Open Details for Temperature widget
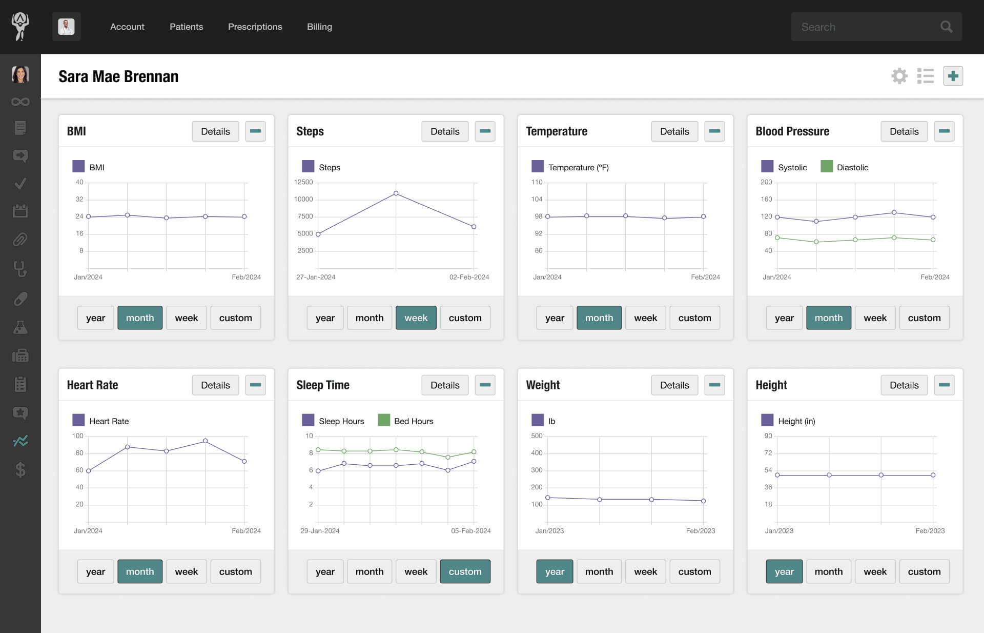This screenshot has width=984, height=633. point(674,131)
